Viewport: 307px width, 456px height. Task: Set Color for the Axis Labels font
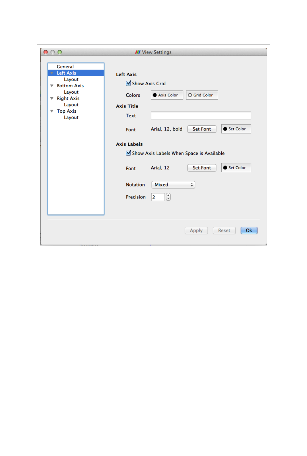tap(236, 168)
